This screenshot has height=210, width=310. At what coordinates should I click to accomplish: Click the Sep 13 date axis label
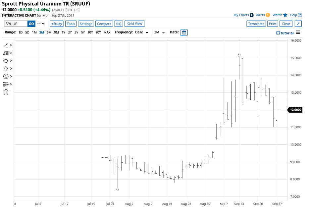(x=239, y=204)
